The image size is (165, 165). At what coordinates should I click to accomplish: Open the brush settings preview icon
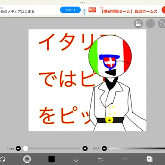coord(27,159)
